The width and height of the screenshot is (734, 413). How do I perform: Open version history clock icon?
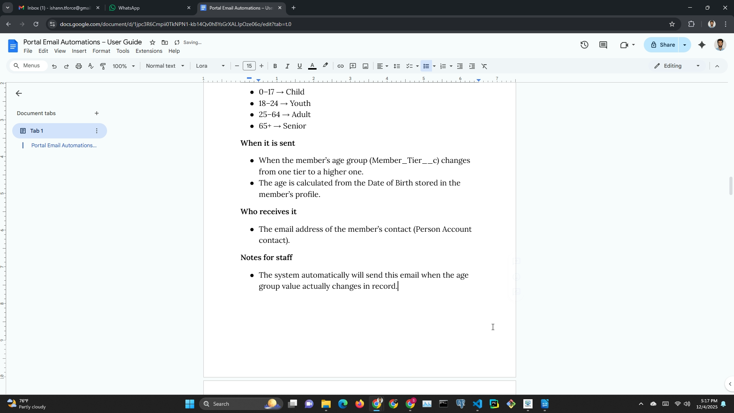(x=584, y=45)
